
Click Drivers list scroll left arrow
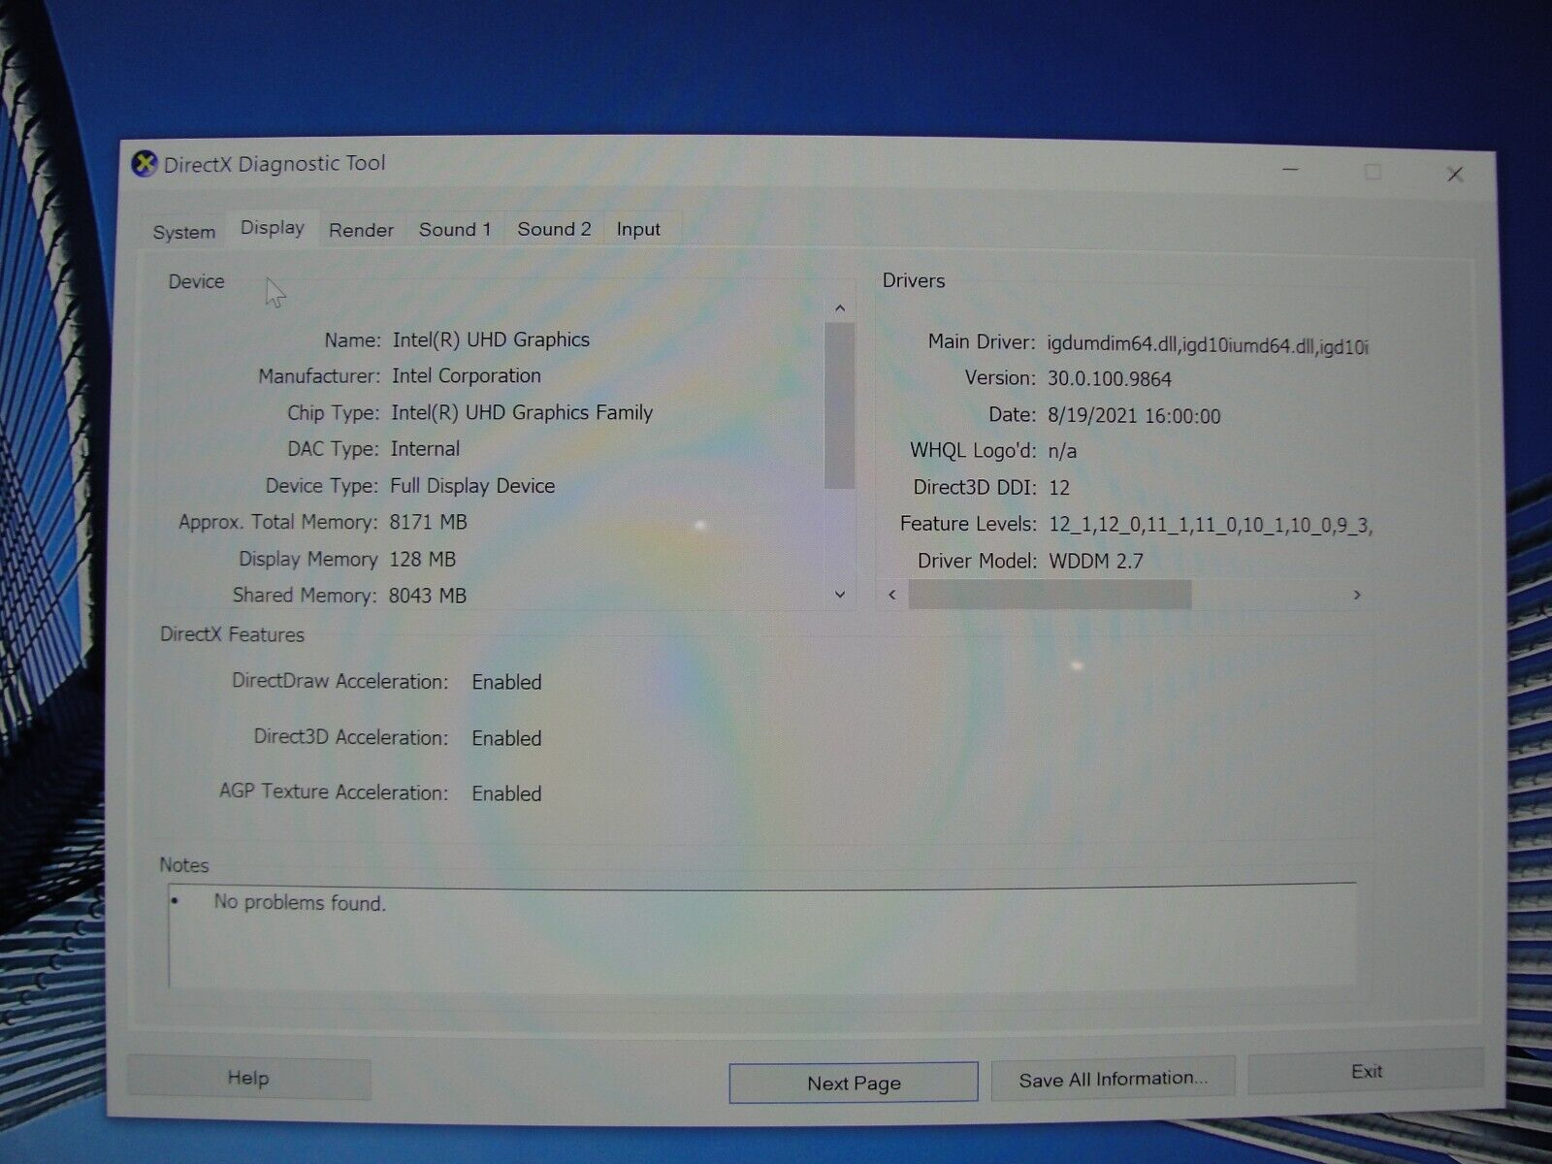(x=892, y=594)
